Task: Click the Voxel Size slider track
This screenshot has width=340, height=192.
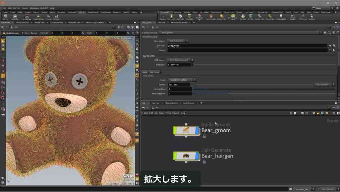Action: pos(264,65)
